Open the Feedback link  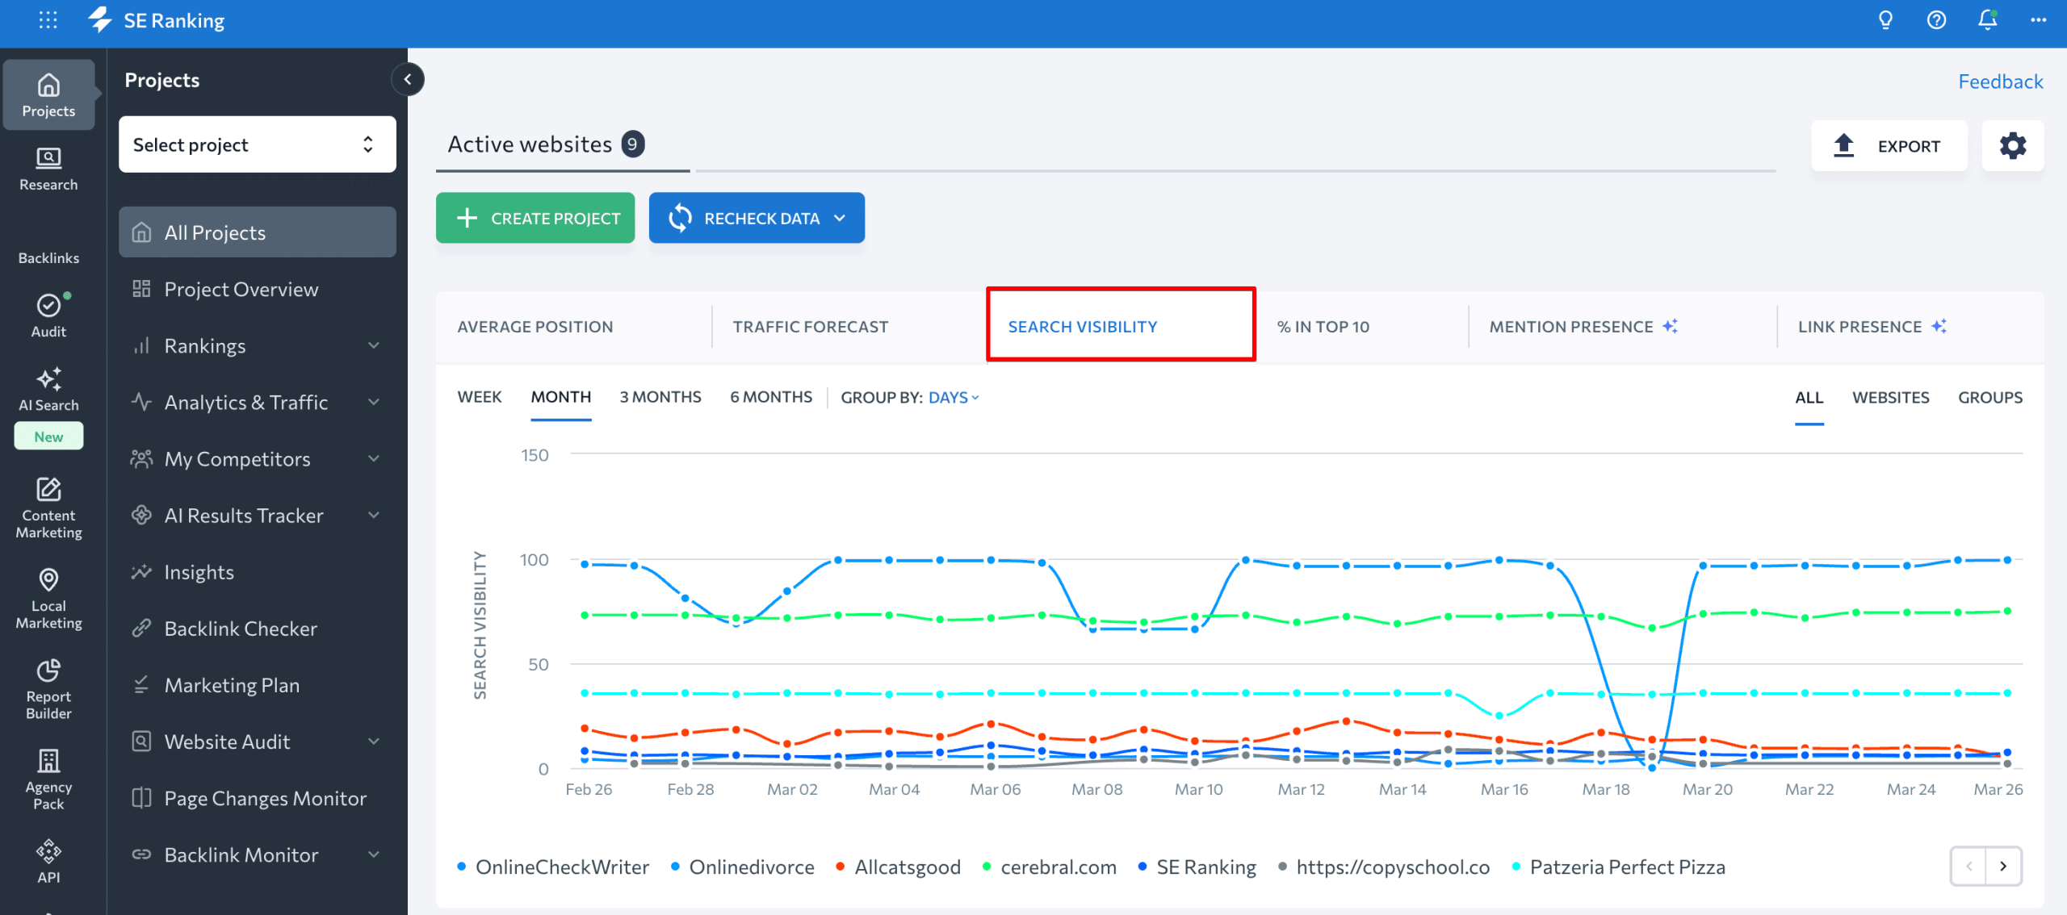2000,81
